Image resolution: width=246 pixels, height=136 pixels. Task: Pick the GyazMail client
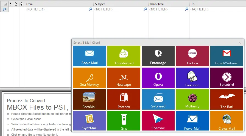(x=90, y=121)
